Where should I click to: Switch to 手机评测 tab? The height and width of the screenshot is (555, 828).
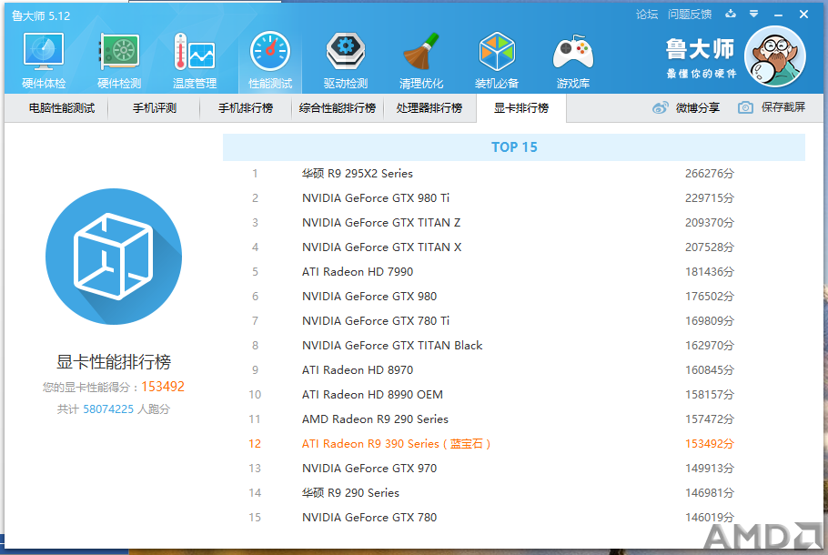(x=154, y=108)
